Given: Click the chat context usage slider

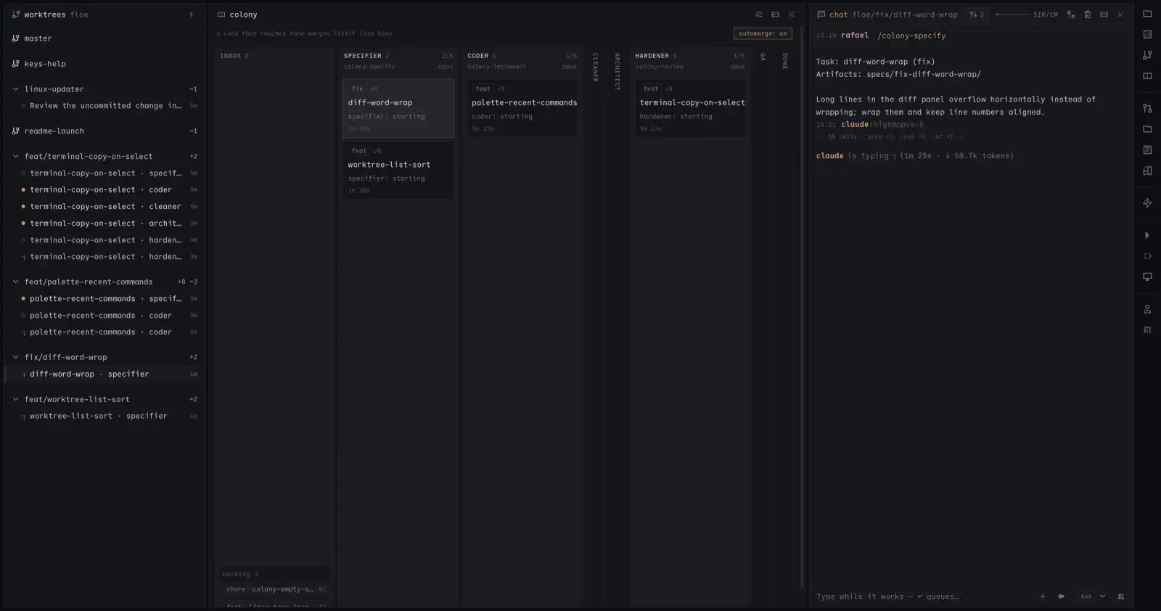Looking at the screenshot, I should (x=1013, y=15).
